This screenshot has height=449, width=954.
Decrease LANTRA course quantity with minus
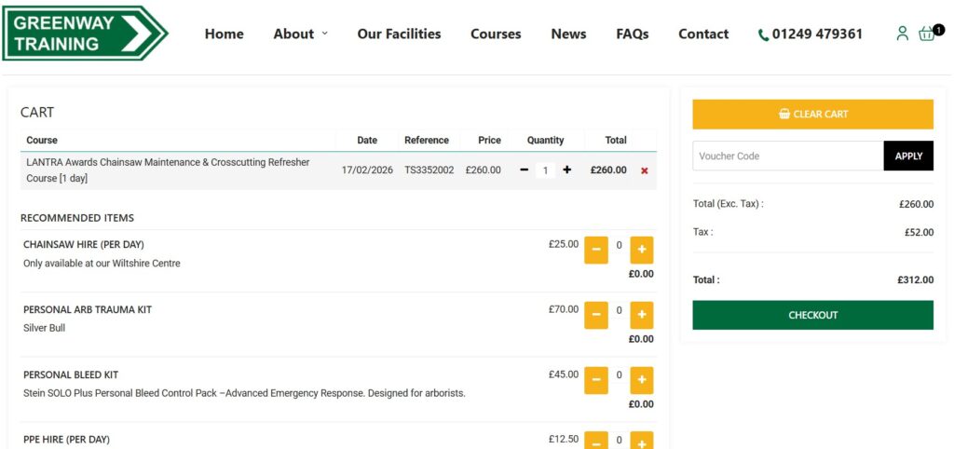(524, 170)
